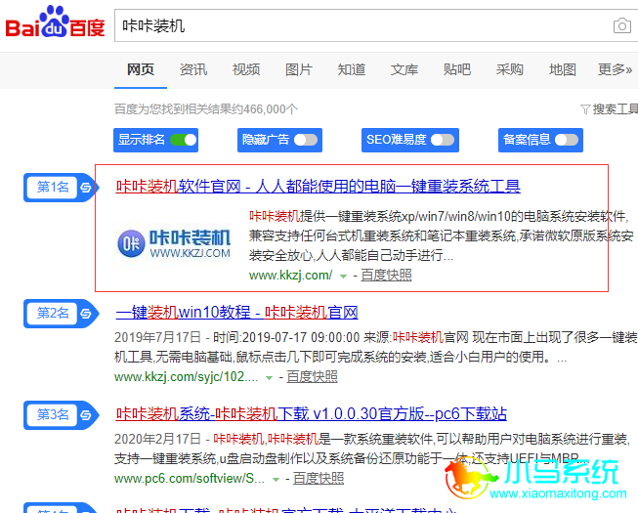Click www.pc6.com/softview green URL

190,479
